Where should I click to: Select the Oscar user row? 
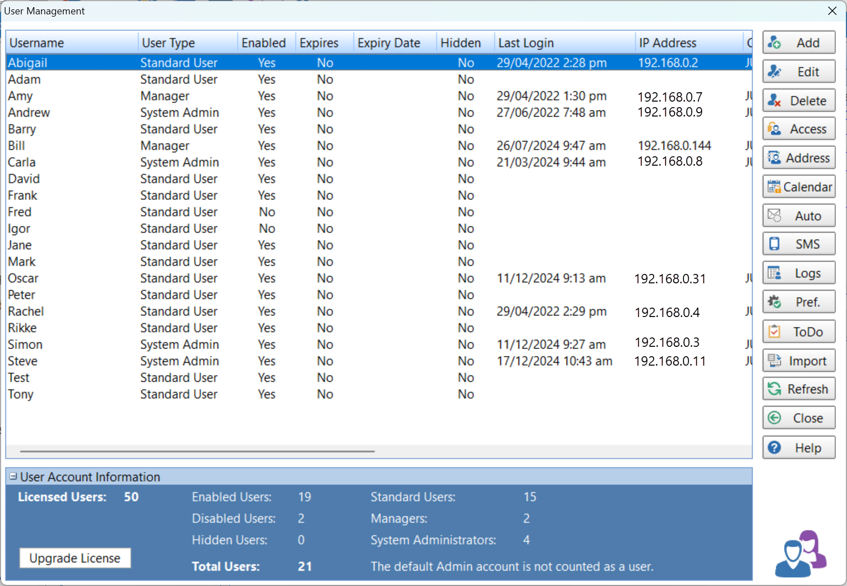click(x=379, y=278)
